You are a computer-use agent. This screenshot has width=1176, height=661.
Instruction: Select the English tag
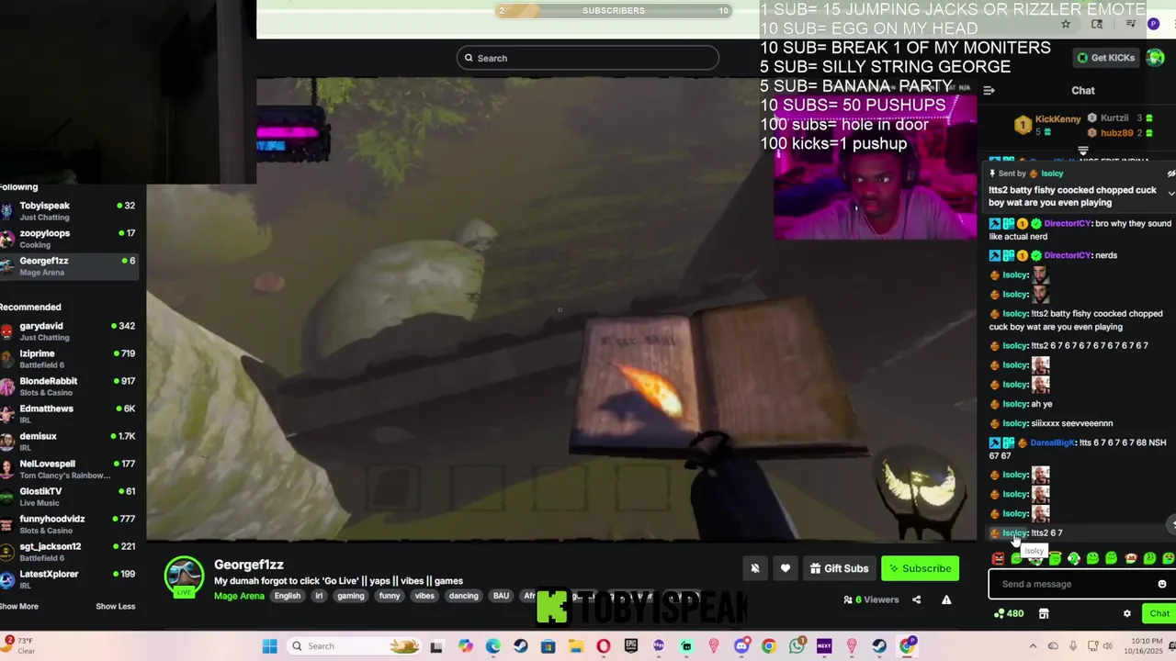coord(288,596)
